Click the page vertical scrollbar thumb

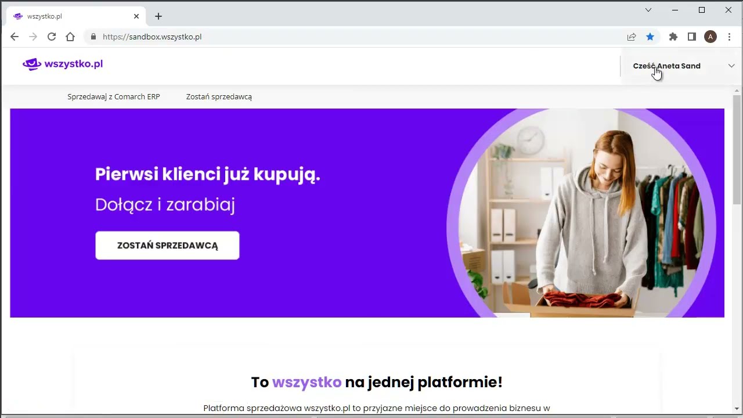737,150
